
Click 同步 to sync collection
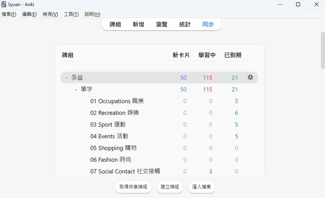click(x=208, y=25)
